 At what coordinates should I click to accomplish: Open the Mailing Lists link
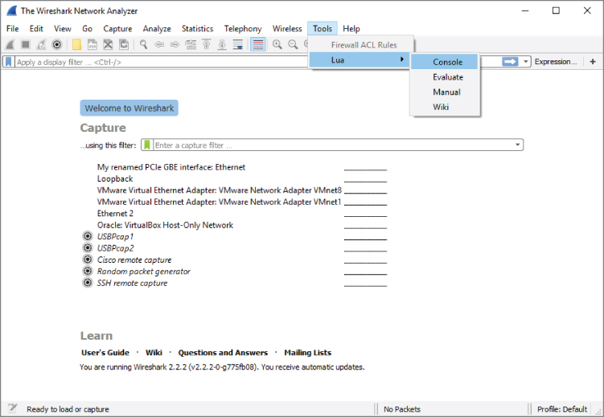pyautogui.click(x=307, y=353)
